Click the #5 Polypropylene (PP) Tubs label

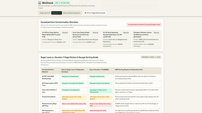point(50,84)
